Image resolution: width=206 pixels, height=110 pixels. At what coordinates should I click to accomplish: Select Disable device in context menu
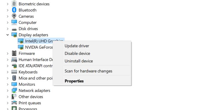77,53
